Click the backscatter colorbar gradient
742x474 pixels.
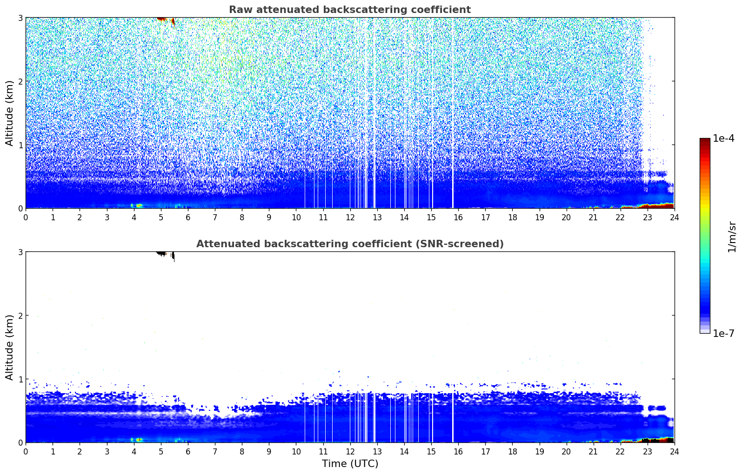[705, 236]
